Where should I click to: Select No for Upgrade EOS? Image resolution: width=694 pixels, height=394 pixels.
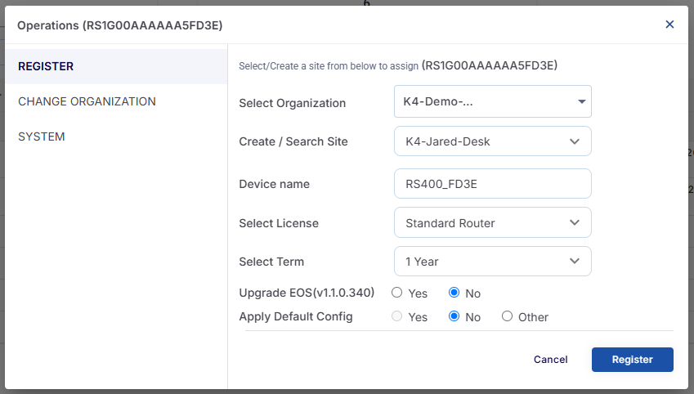pyautogui.click(x=454, y=293)
